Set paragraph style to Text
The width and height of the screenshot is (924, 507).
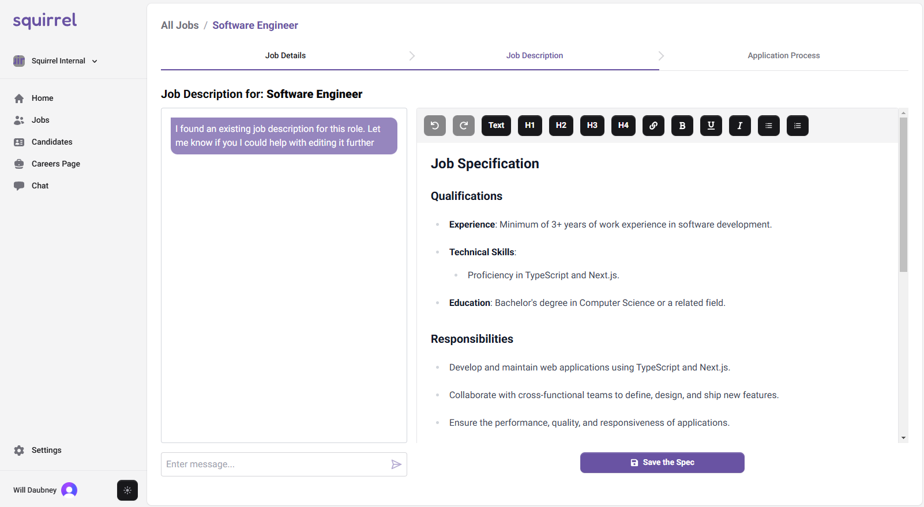497,126
